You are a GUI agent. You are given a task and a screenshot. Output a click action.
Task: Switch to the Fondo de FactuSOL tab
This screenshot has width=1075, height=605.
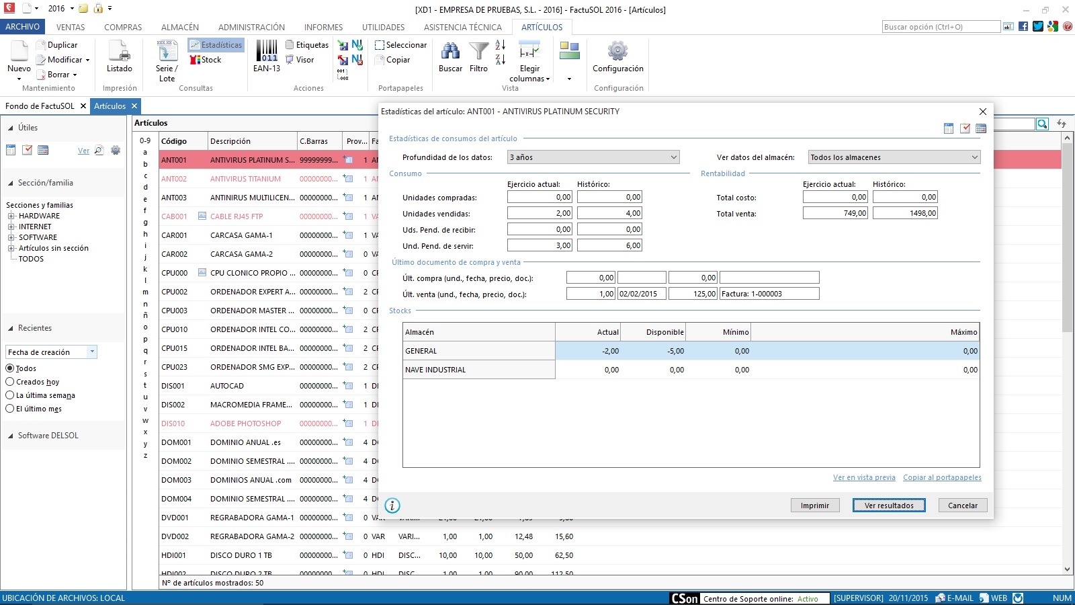click(40, 106)
